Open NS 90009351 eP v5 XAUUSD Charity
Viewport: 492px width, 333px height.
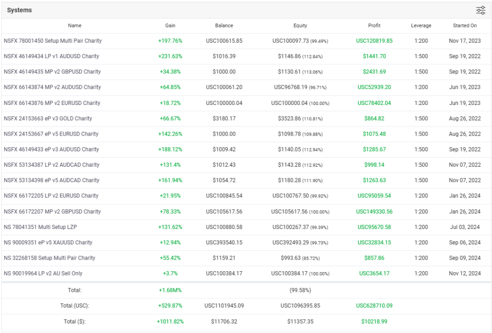48,242
